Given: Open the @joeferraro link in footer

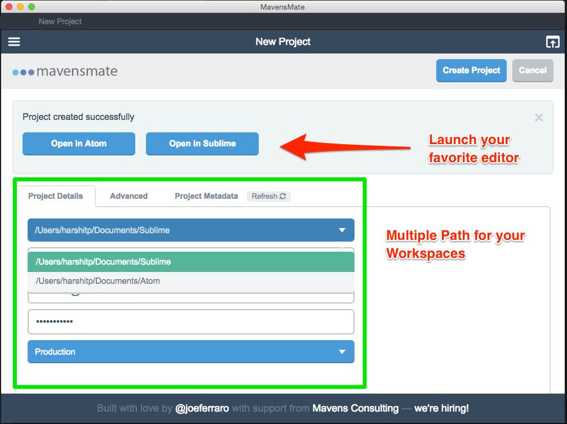Looking at the screenshot, I should [202, 408].
